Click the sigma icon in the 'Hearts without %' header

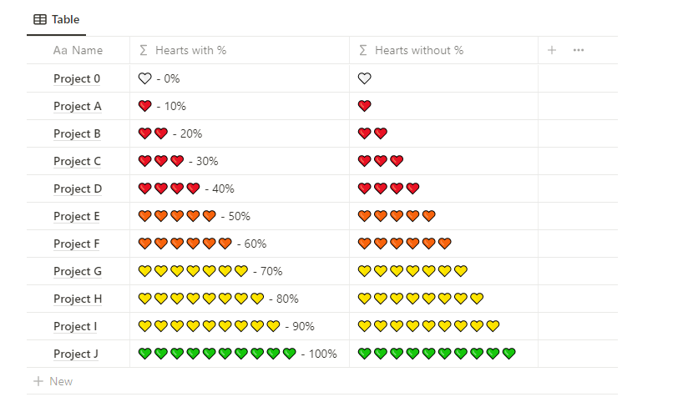point(362,50)
